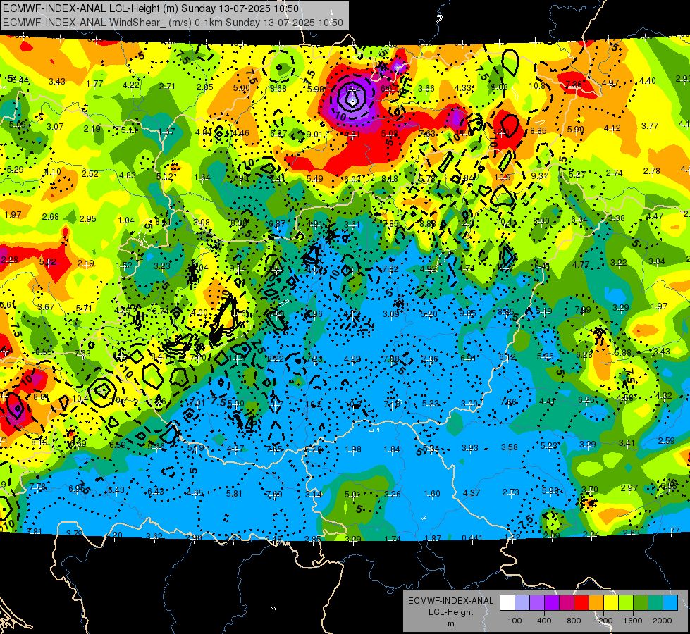Click the wind shear value 1.67
Image resolution: width=690 pixels, height=634 pixels.
167,131
